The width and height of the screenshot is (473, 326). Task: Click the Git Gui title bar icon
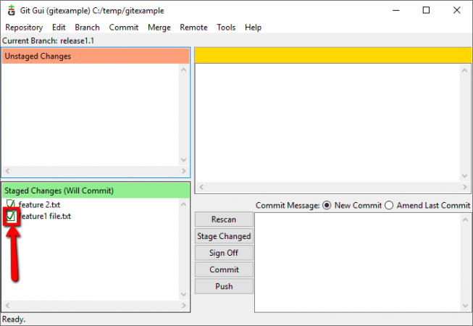pyautogui.click(x=11, y=10)
